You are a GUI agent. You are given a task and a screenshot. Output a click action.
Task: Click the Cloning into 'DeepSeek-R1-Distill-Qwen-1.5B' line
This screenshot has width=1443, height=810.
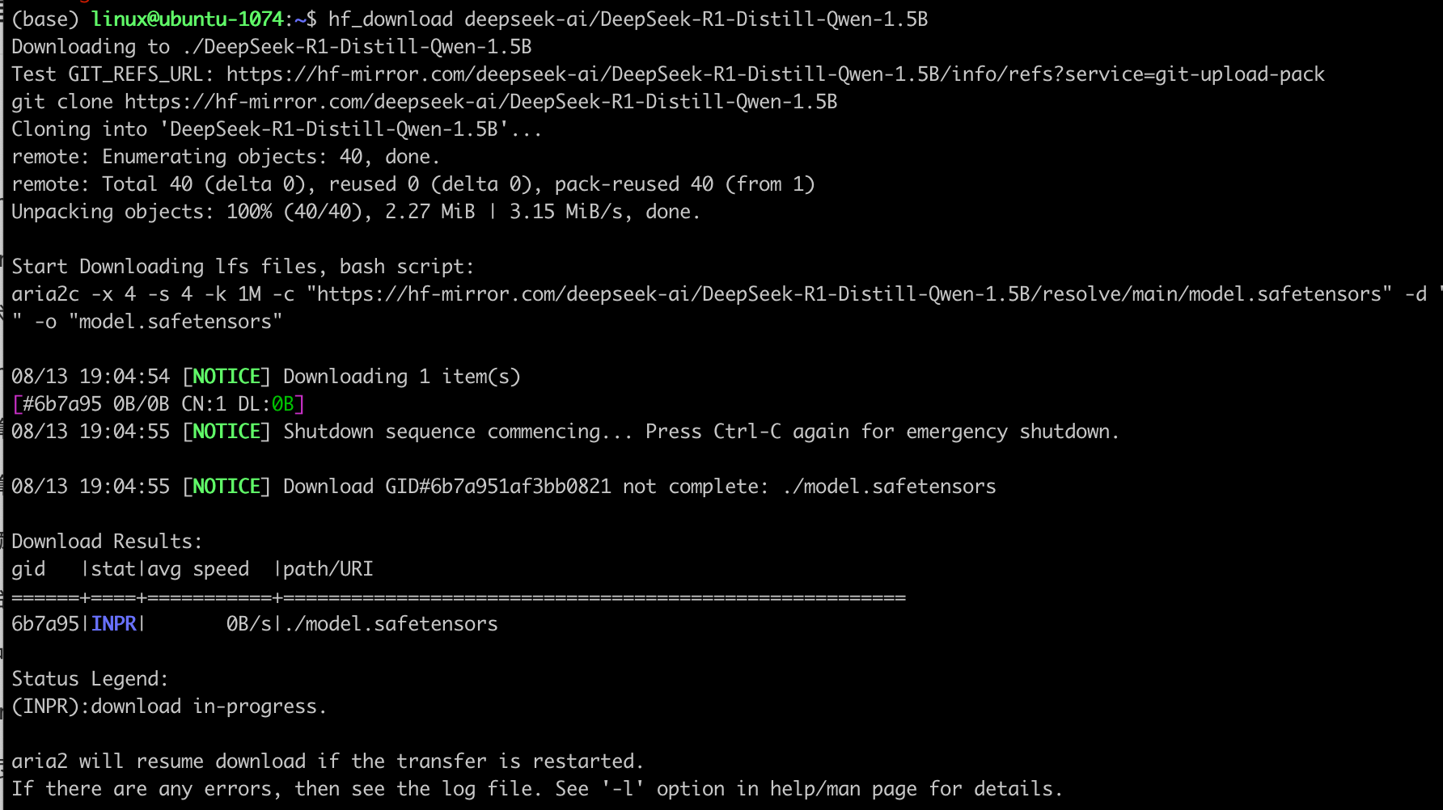pos(276,129)
